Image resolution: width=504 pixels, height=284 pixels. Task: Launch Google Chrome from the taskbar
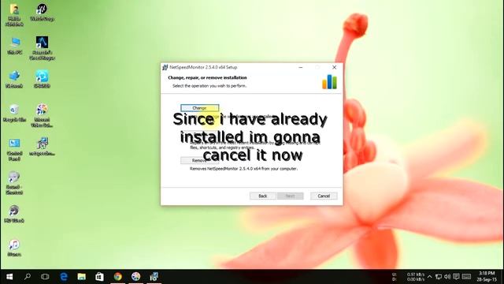pyautogui.click(x=117, y=277)
